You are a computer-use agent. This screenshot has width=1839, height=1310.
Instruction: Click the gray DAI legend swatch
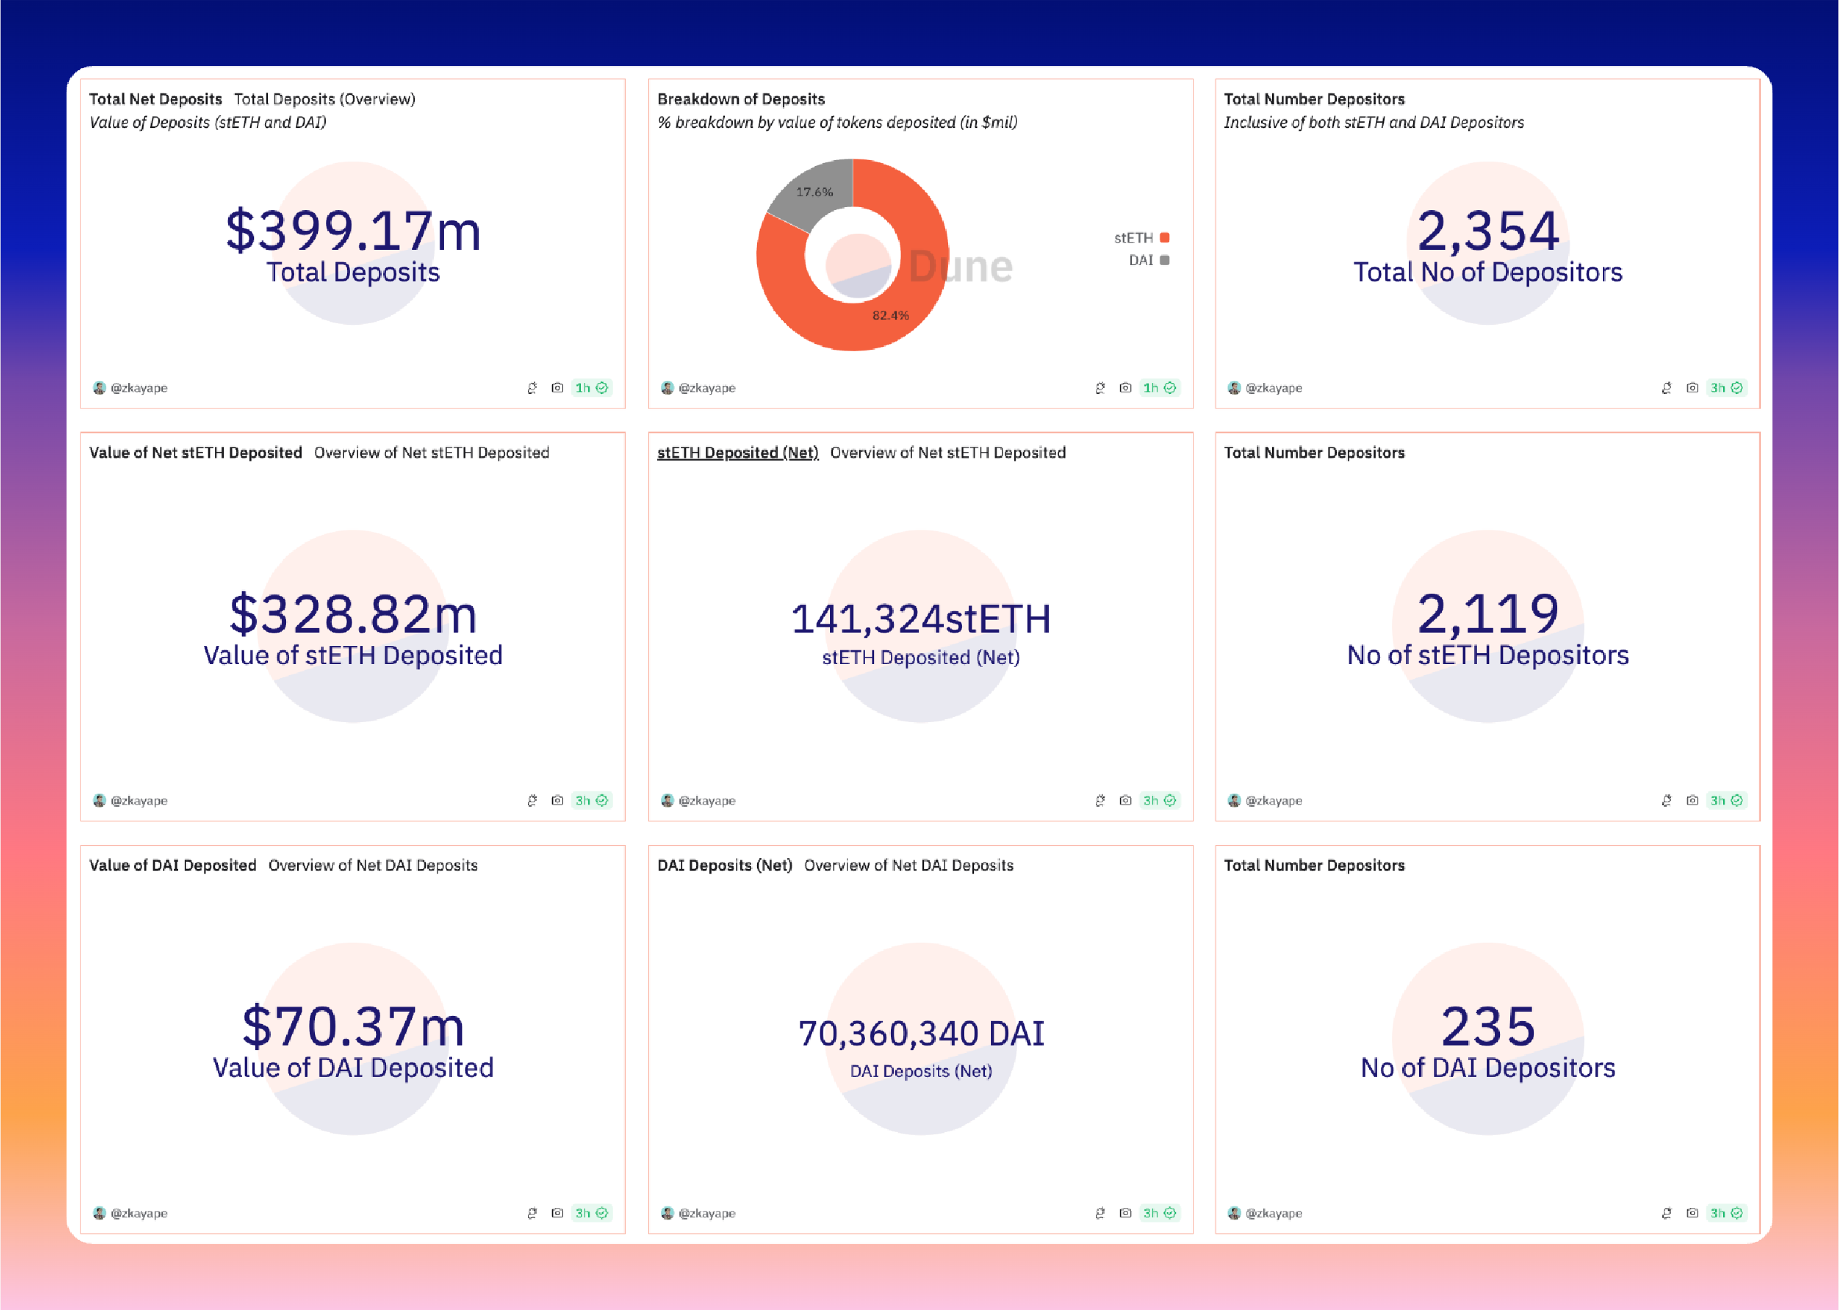pyautogui.click(x=1164, y=260)
